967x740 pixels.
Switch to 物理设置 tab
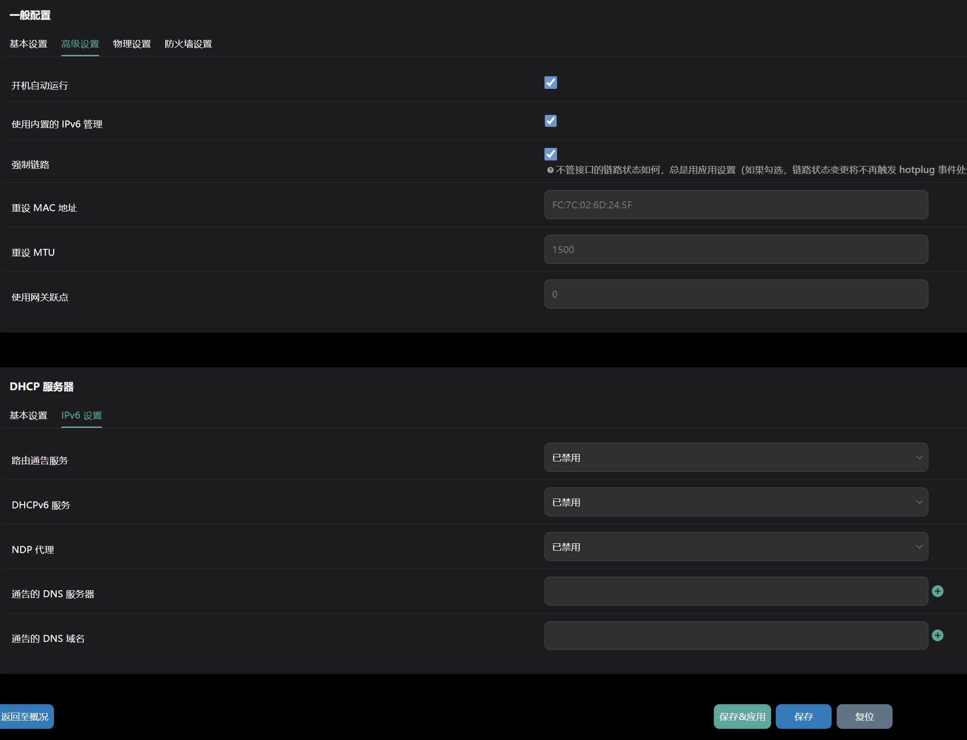coord(132,44)
